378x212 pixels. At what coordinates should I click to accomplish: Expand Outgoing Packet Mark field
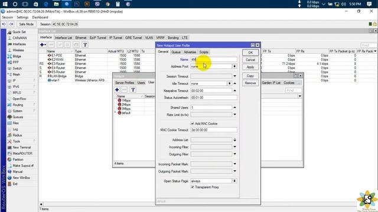click(x=234, y=171)
